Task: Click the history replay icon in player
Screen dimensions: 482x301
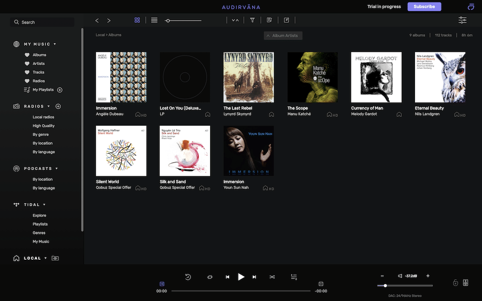Action: (188, 277)
